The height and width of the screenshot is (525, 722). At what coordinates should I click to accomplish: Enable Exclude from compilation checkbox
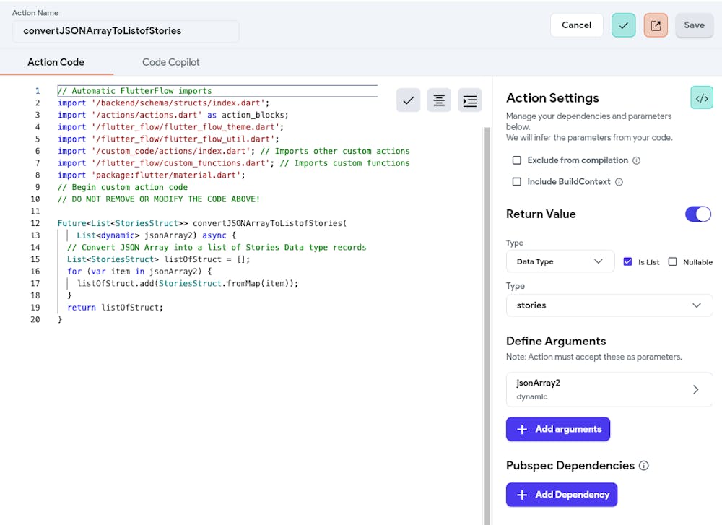(x=517, y=160)
